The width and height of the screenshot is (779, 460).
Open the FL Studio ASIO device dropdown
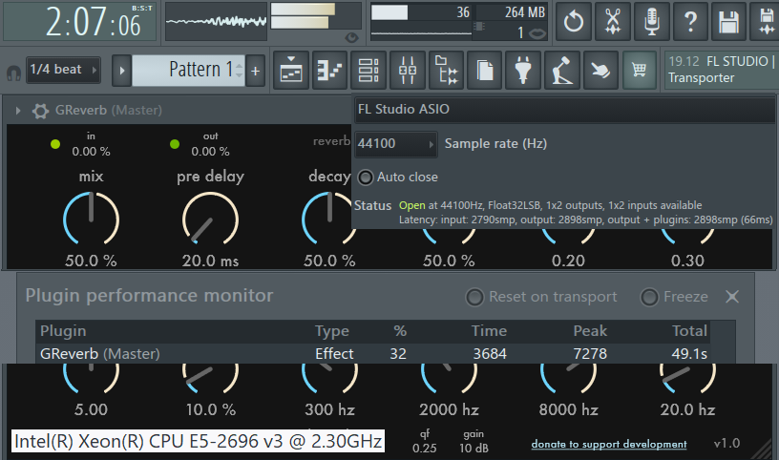pos(565,110)
